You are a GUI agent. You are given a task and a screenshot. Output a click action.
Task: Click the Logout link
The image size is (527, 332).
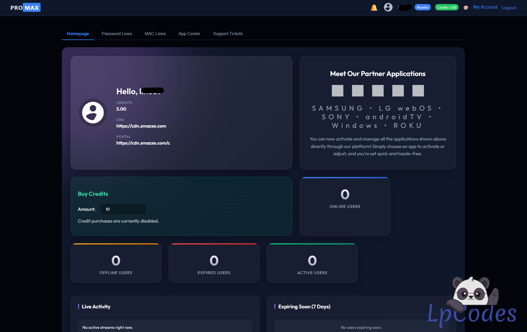pyautogui.click(x=509, y=8)
